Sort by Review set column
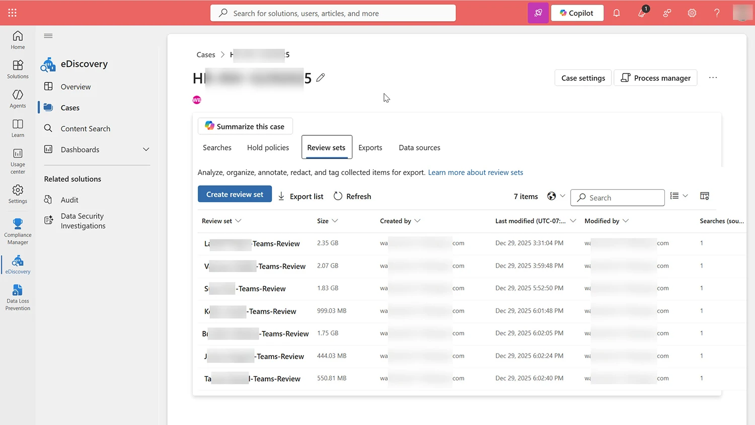This screenshot has height=425, width=755. pyautogui.click(x=221, y=221)
